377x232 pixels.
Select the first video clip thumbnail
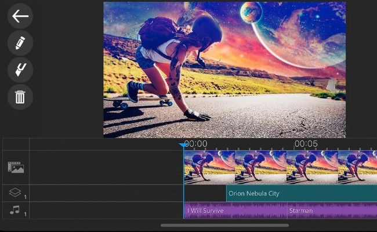209,167
